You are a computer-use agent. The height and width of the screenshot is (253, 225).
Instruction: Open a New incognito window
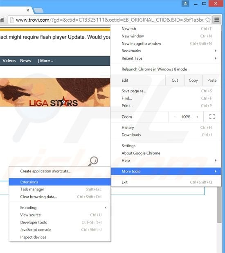pyautogui.click(x=166, y=43)
